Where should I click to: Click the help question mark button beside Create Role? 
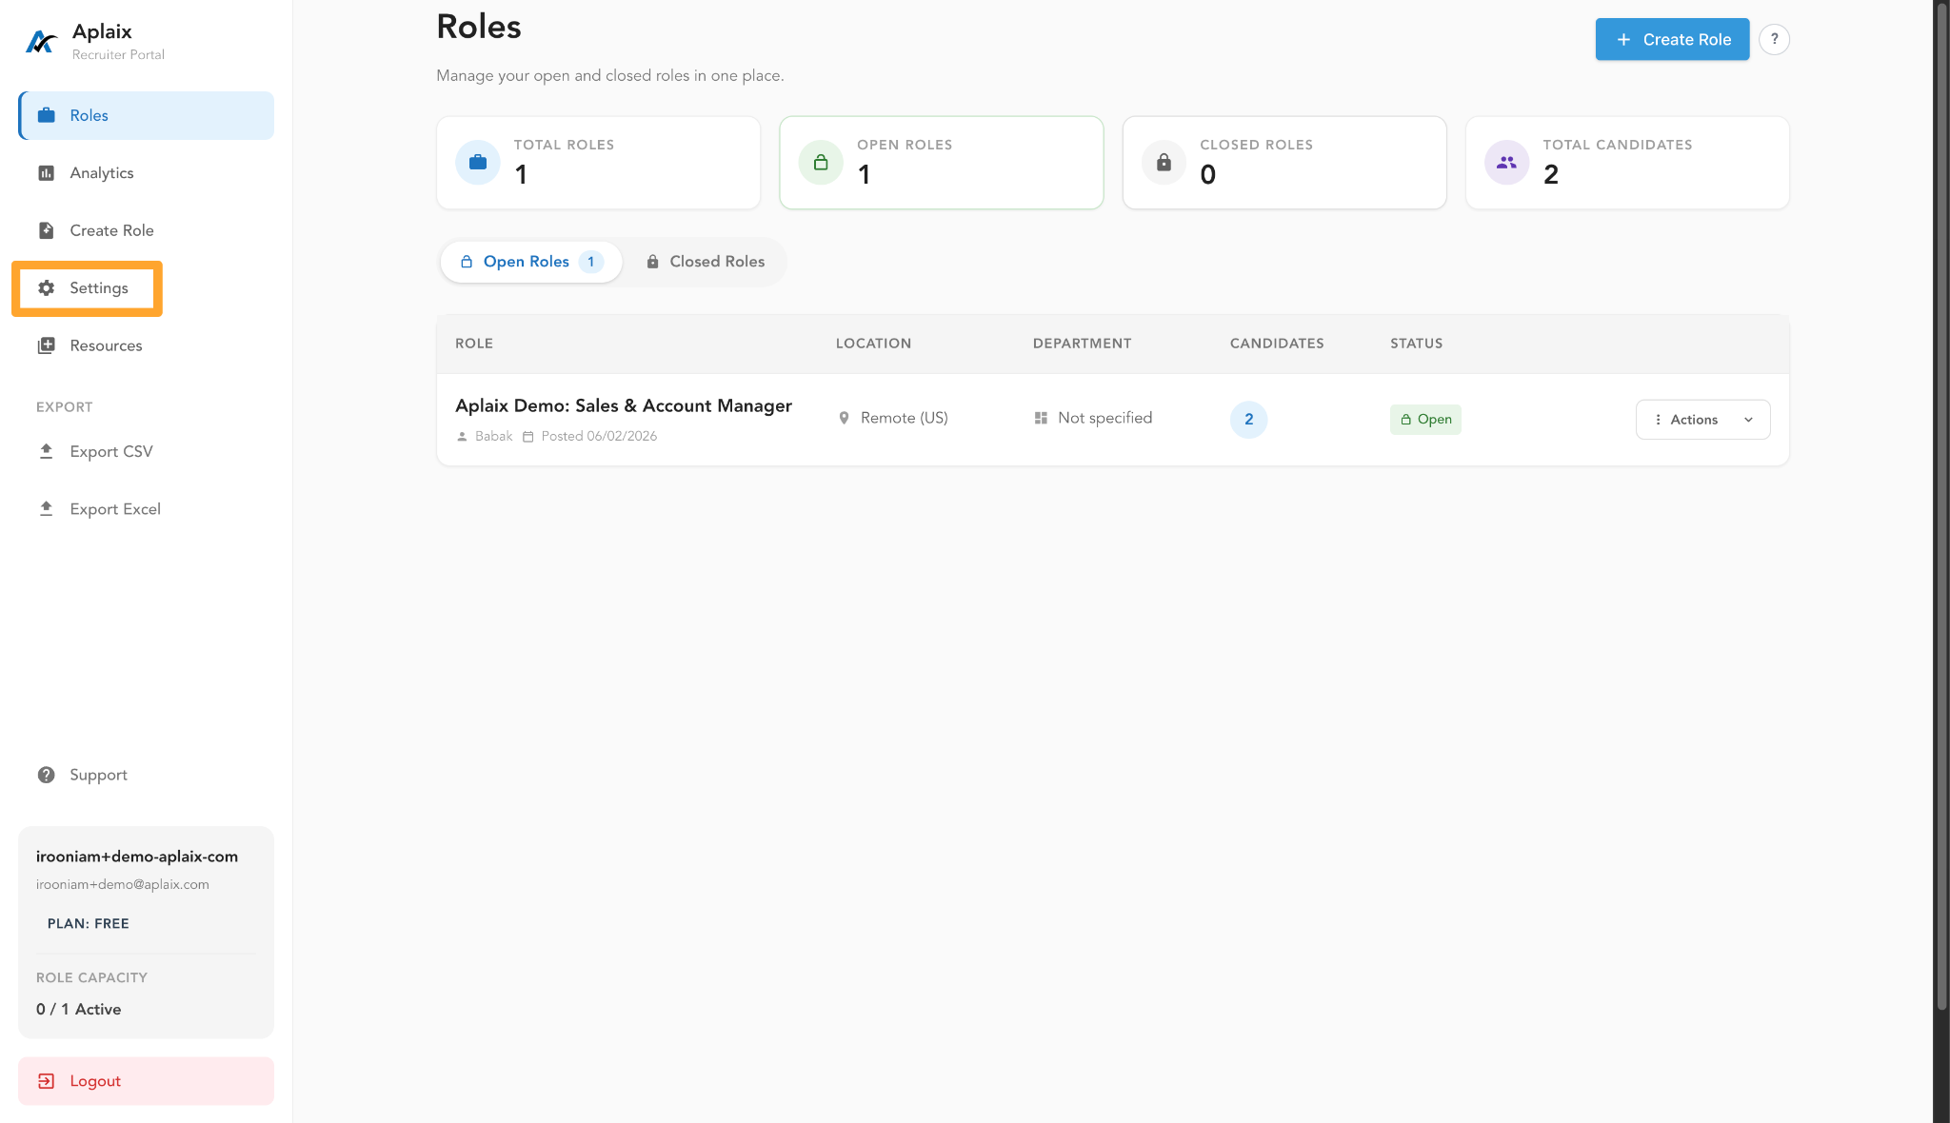pos(1774,39)
